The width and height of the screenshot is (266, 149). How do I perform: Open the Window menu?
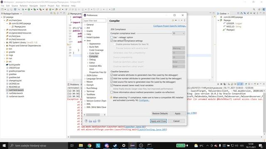tap(65, 6)
